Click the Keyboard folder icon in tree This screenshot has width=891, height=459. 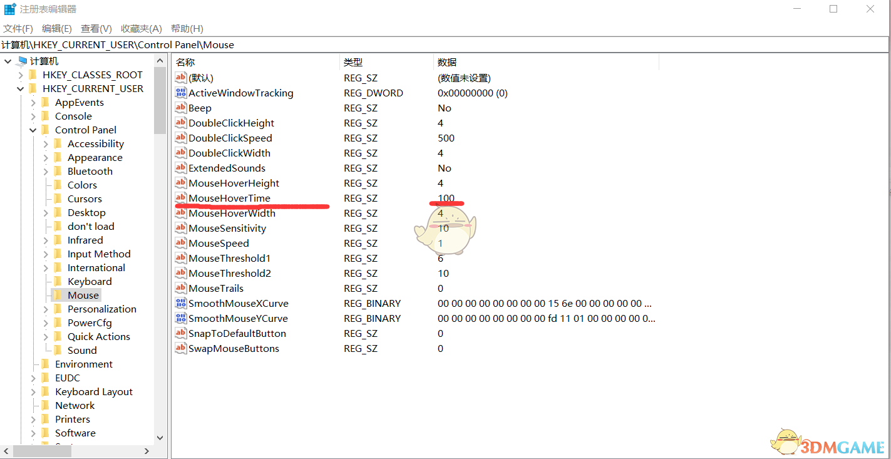click(58, 281)
